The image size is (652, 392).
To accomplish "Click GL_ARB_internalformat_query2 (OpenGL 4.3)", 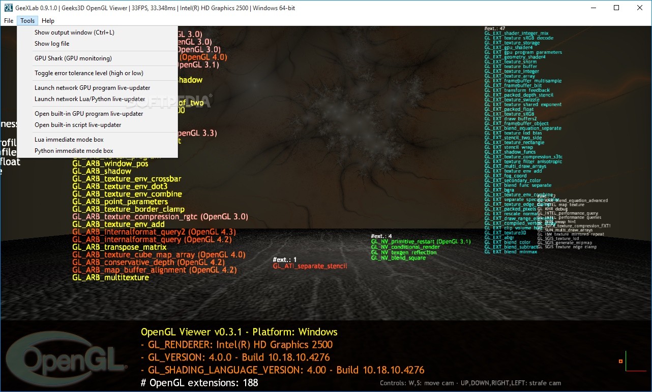I will (x=154, y=232).
